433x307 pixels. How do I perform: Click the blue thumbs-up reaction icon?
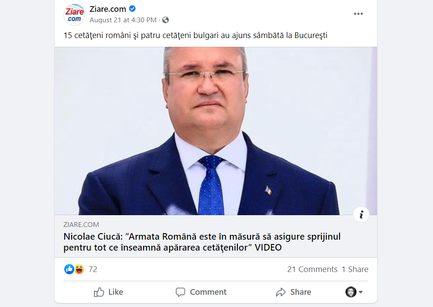pos(69,269)
